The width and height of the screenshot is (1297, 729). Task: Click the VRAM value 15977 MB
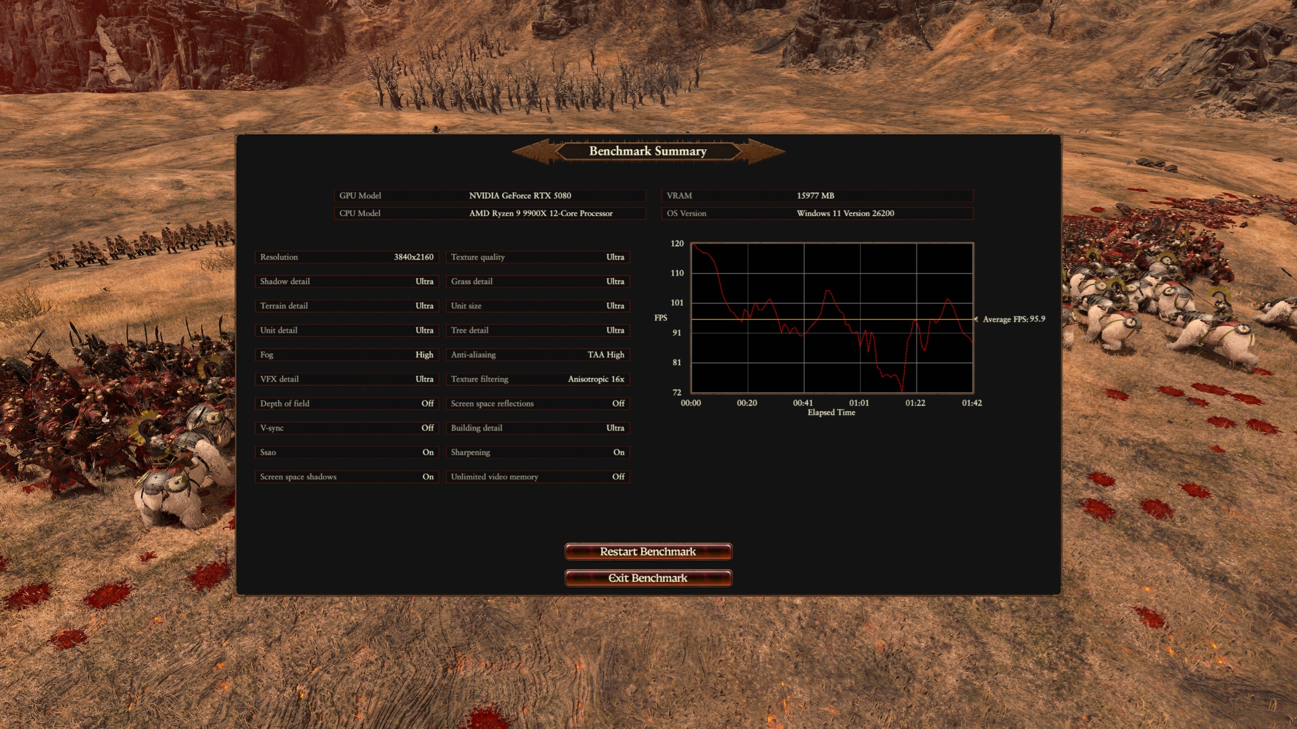click(x=815, y=196)
